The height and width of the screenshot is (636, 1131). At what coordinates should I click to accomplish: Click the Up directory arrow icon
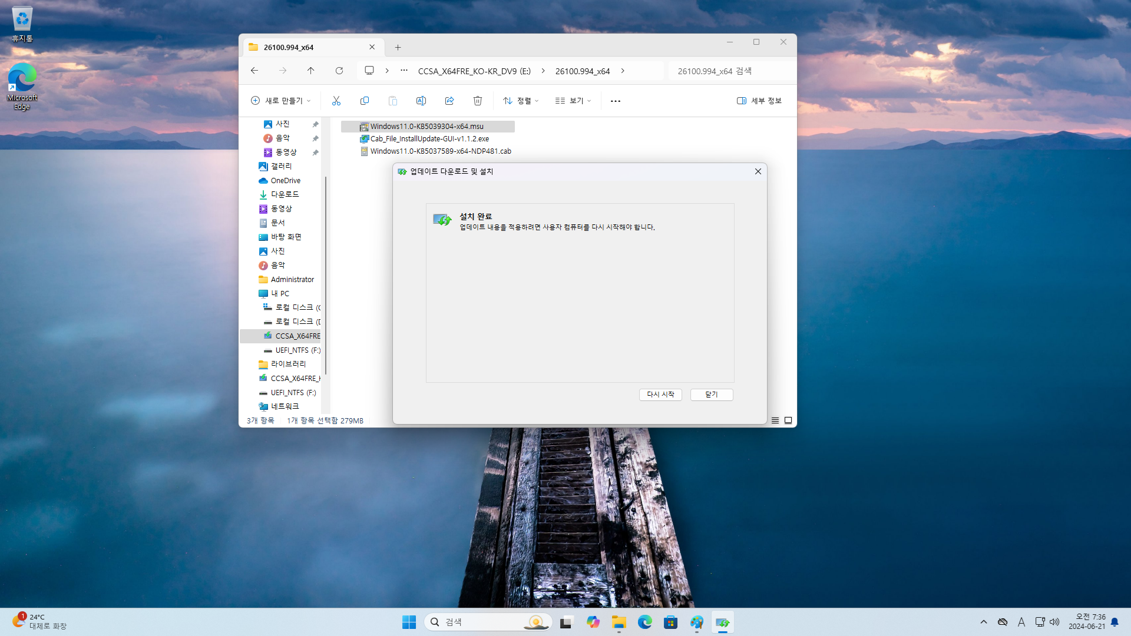pyautogui.click(x=311, y=71)
